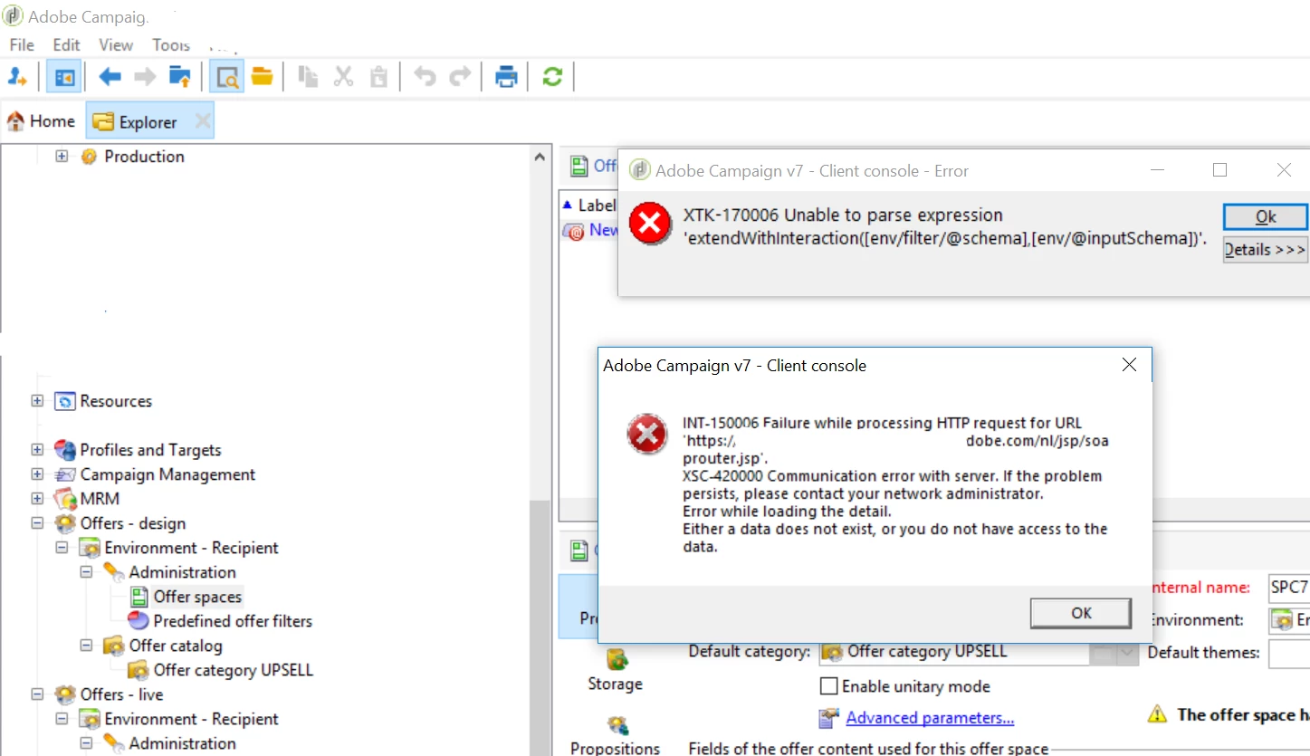Collapse the Offers - design node

point(37,522)
